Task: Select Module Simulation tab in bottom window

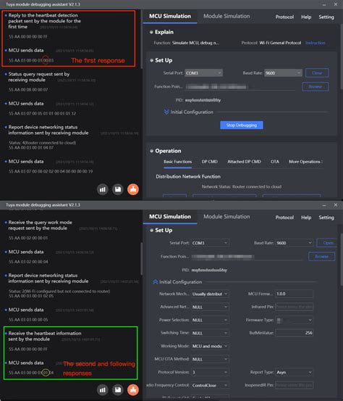Action: tap(226, 217)
